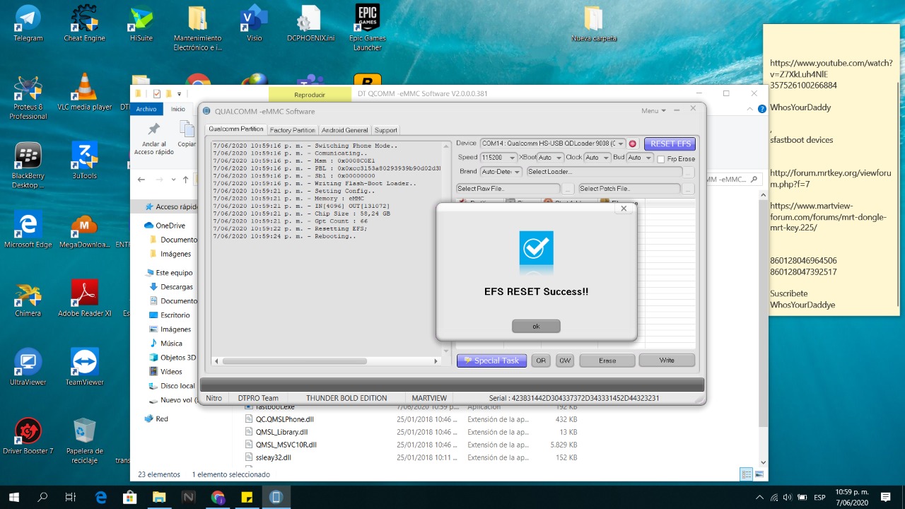Click the Select Raw File field
Screen dimensions: 905x509
pos(508,189)
